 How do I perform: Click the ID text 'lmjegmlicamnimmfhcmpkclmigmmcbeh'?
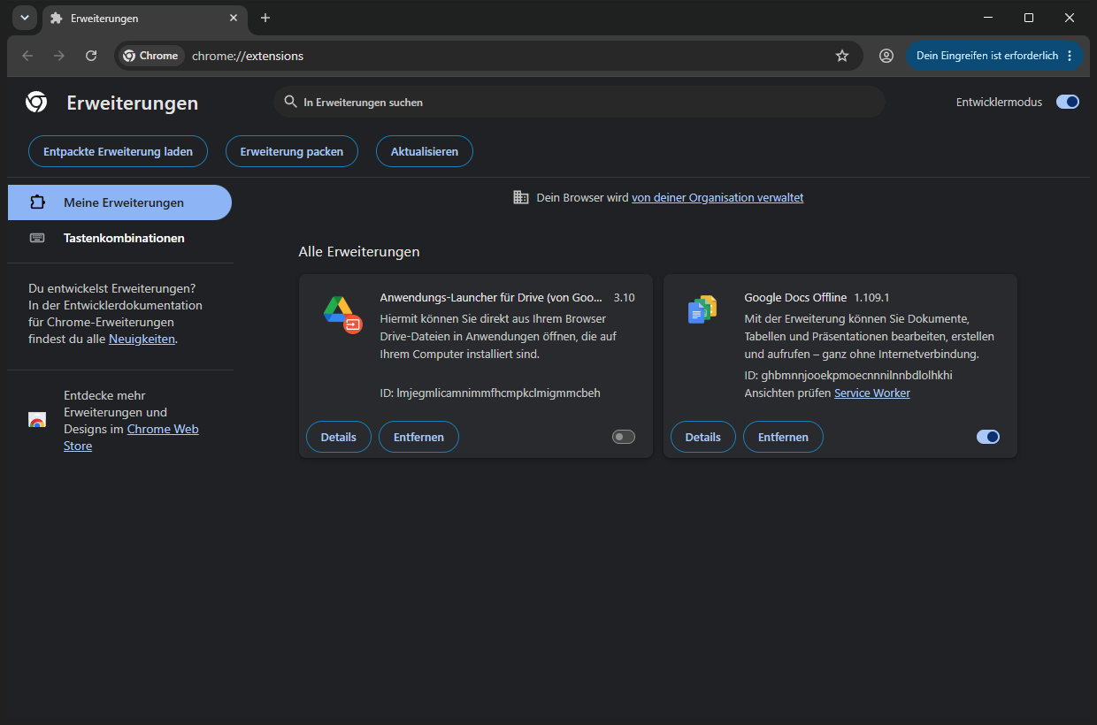(x=499, y=393)
